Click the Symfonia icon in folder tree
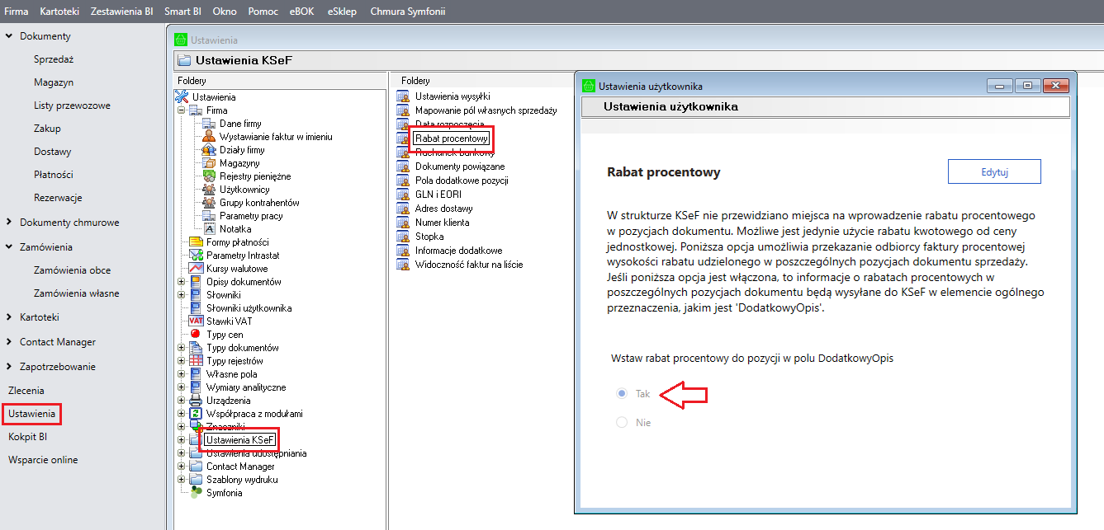The image size is (1104, 530). [196, 493]
